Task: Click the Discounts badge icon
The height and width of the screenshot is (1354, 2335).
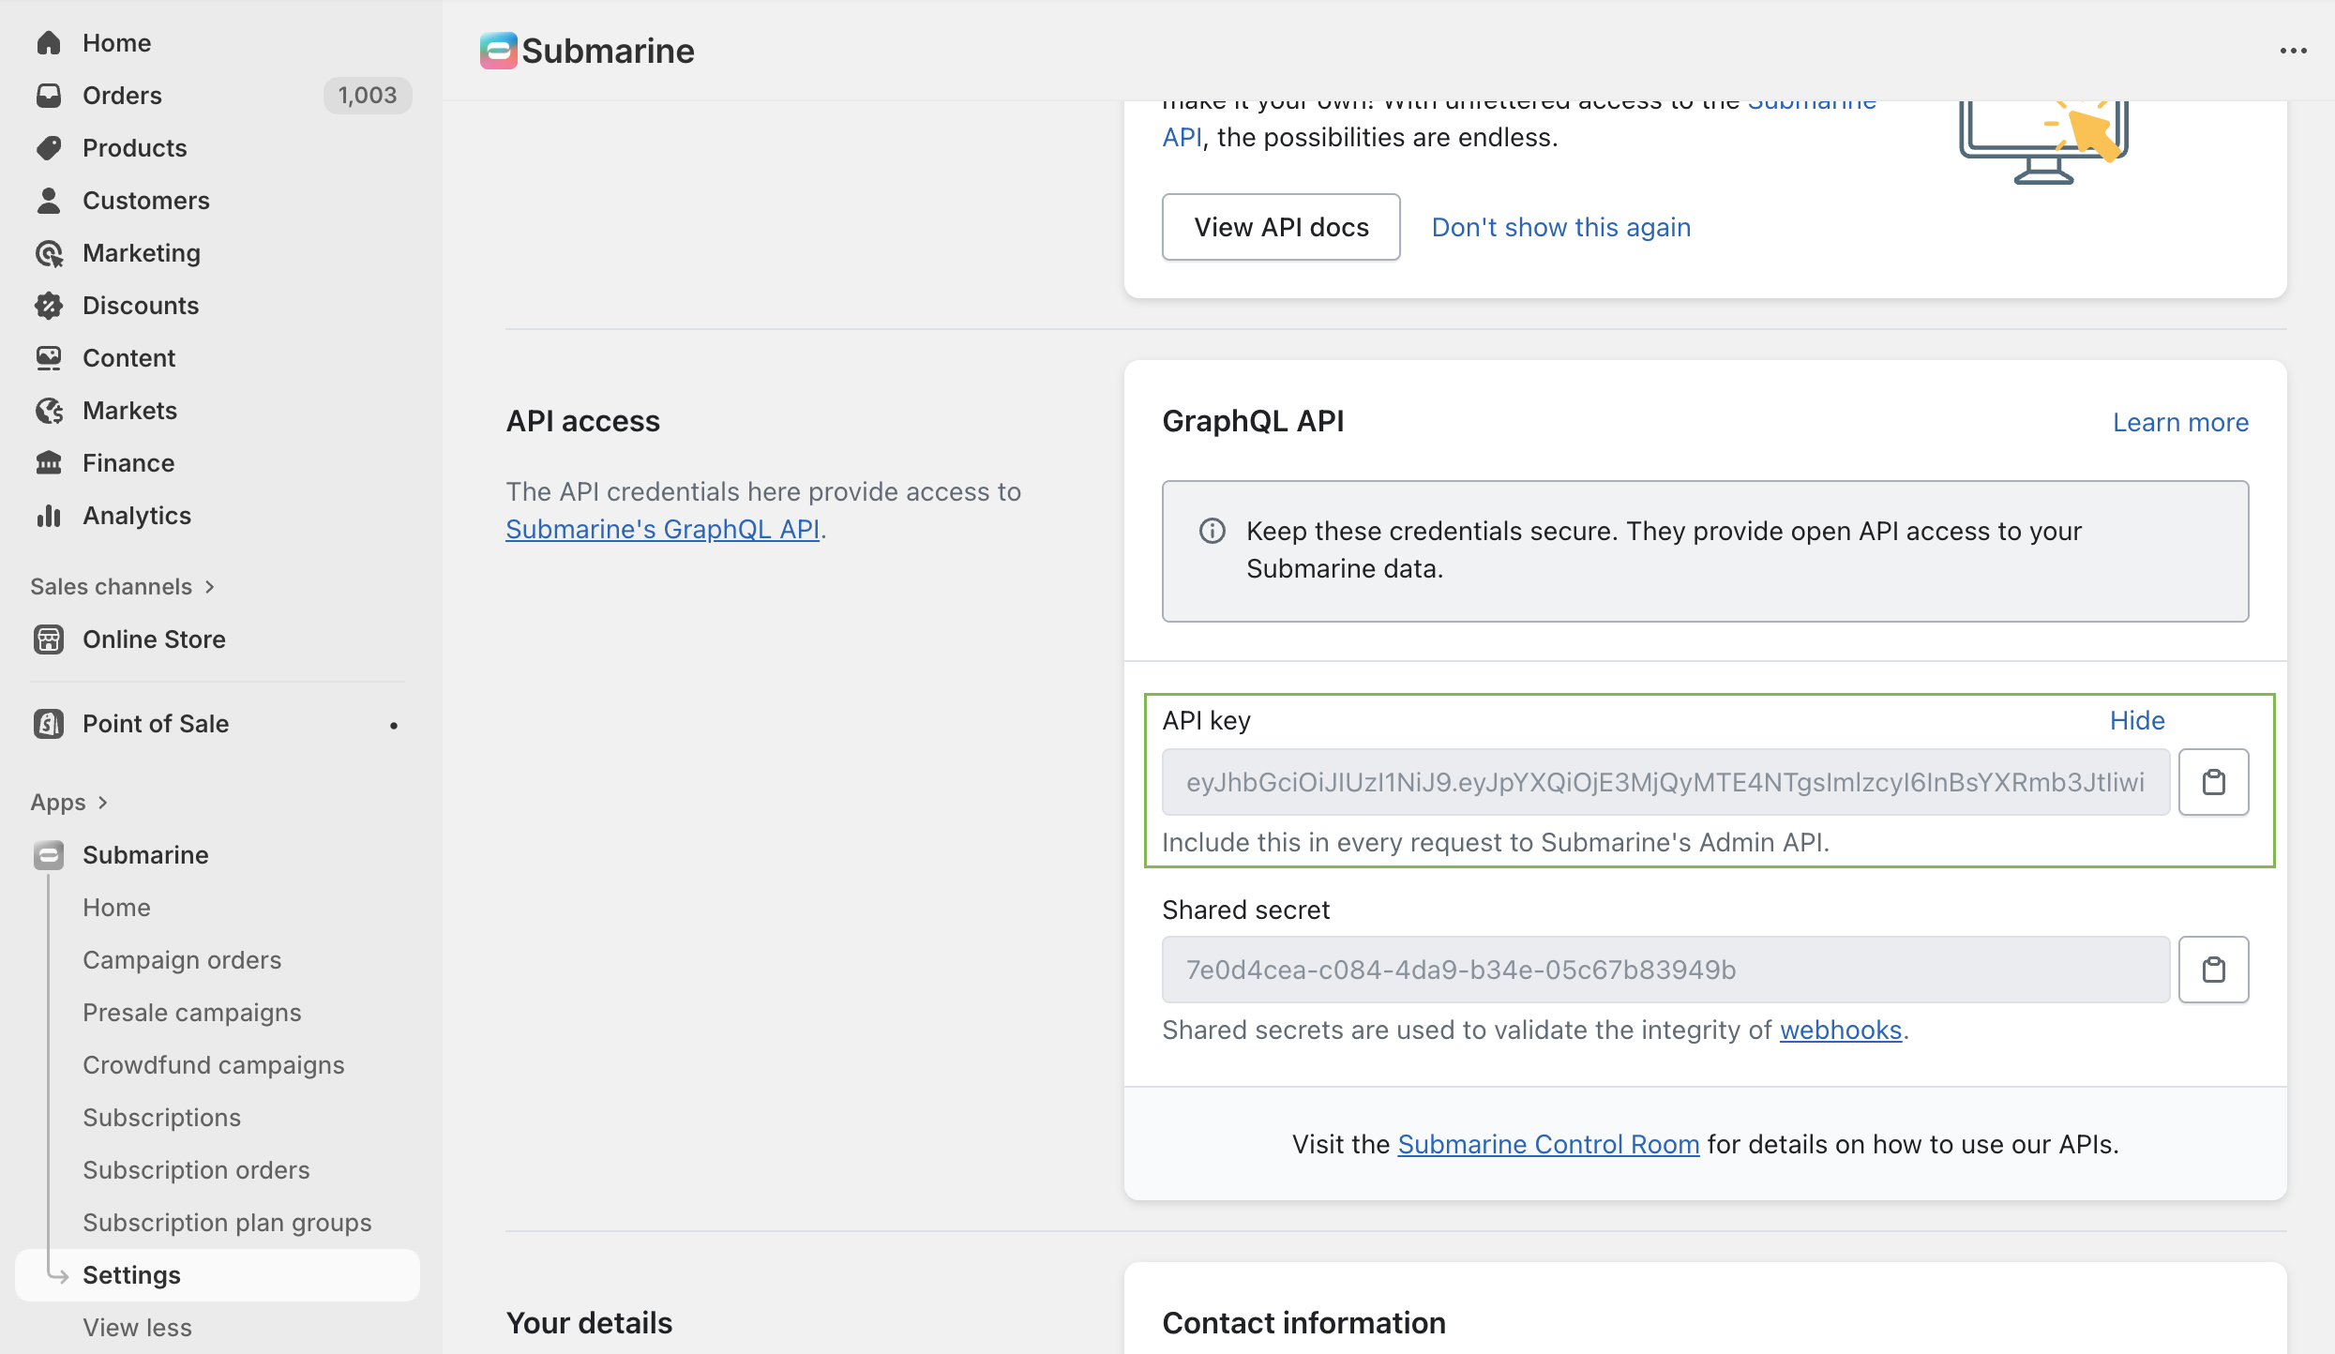Action: pyautogui.click(x=49, y=306)
